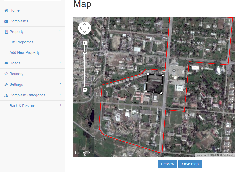Click the Save map button
Screen dimensions: 235x172
[x=190, y=164]
